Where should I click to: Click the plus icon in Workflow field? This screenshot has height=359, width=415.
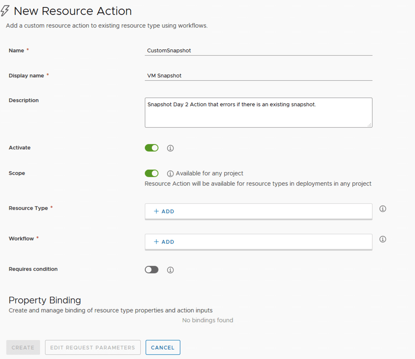(156, 242)
